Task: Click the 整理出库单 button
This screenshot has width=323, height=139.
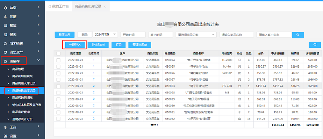Action: (140, 45)
